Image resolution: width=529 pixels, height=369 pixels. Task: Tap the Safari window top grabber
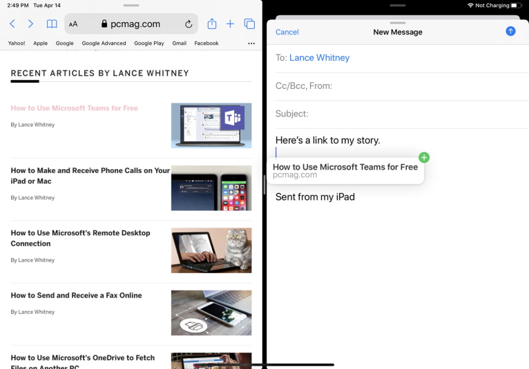(131, 6)
